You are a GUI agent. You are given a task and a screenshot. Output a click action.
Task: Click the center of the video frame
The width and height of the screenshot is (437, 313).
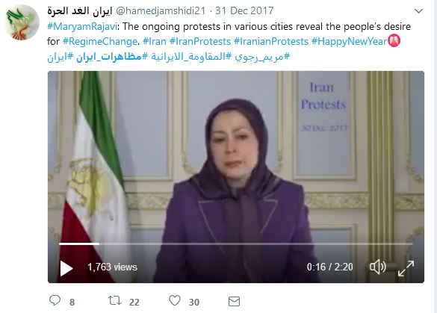click(236, 177)
